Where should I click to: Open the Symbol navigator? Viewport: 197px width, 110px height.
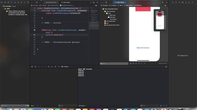coord(8,2)
